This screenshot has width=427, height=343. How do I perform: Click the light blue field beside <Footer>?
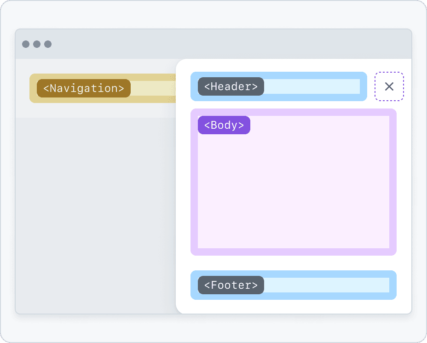[x=326, y=285]
